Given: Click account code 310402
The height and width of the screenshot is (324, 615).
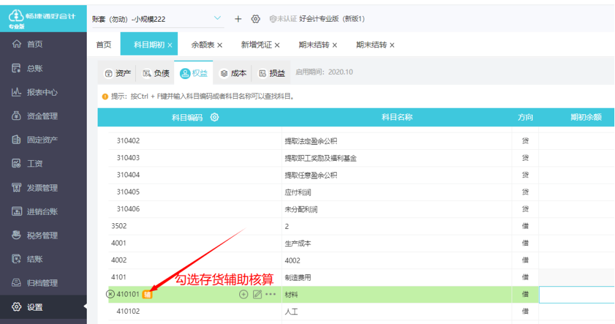Looking at the screenshot, I should pos(128,141).
